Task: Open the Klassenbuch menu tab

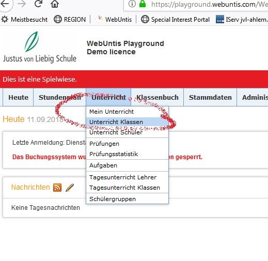Action: click(x=157, y=97)
